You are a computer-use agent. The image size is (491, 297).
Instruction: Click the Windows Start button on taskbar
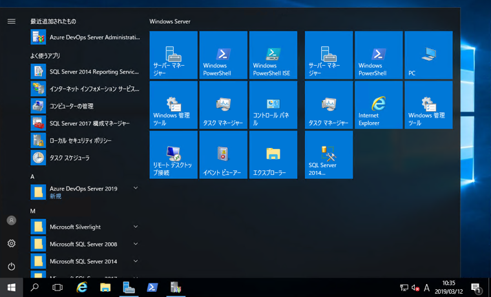[11, 287]
